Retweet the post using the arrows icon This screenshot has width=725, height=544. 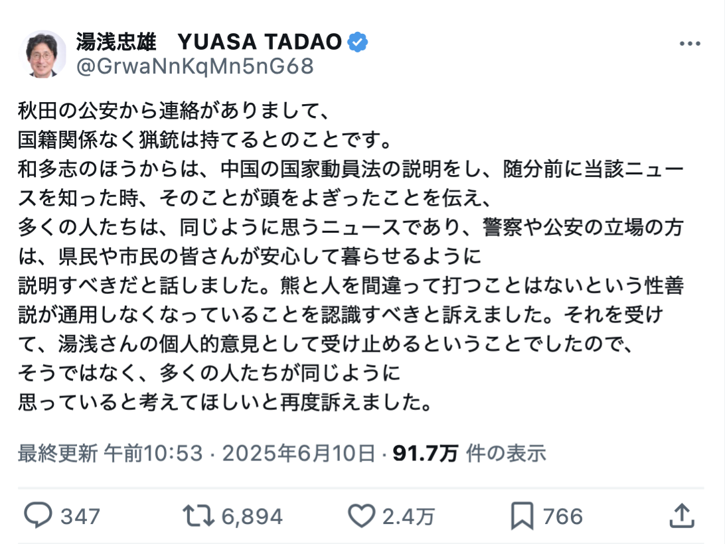click(199, 516)
